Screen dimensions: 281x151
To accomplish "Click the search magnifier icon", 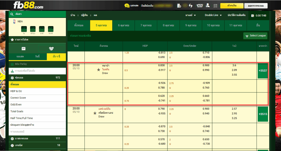I will tap(12, 14).
